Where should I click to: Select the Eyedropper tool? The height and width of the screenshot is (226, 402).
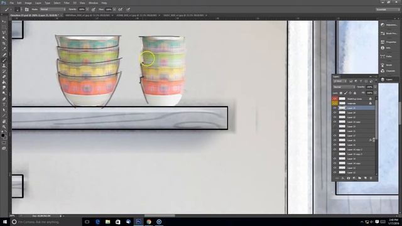[4, 49]
